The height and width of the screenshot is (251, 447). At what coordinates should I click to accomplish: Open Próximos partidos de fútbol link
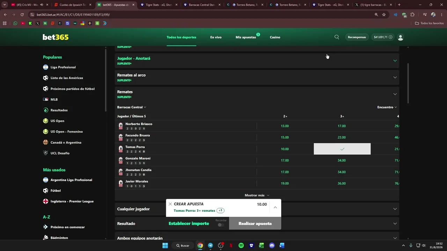pyautogui.click(x=73, y=89)
